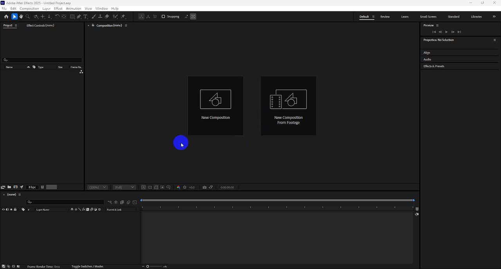The image size is (501, 269).
Task: Select the Zoom tool in toolbar
Action: point(28,16)
